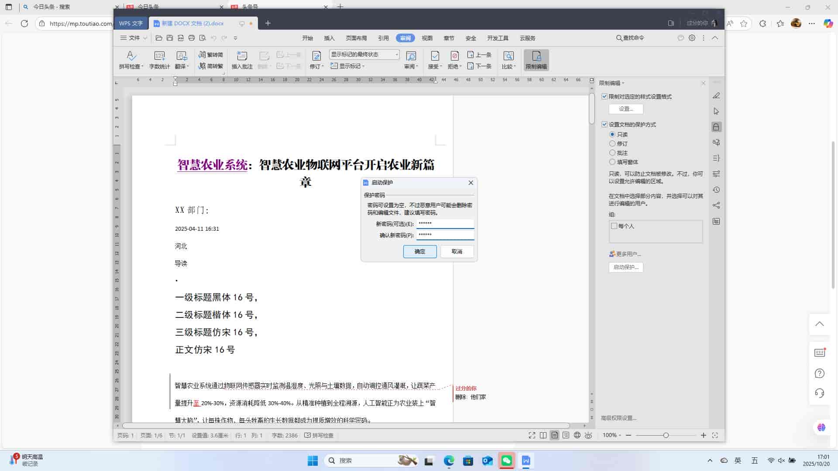Click the share icon in right sidebar
The width and height of the screenshot is (838, 471).
click(716, 205)
